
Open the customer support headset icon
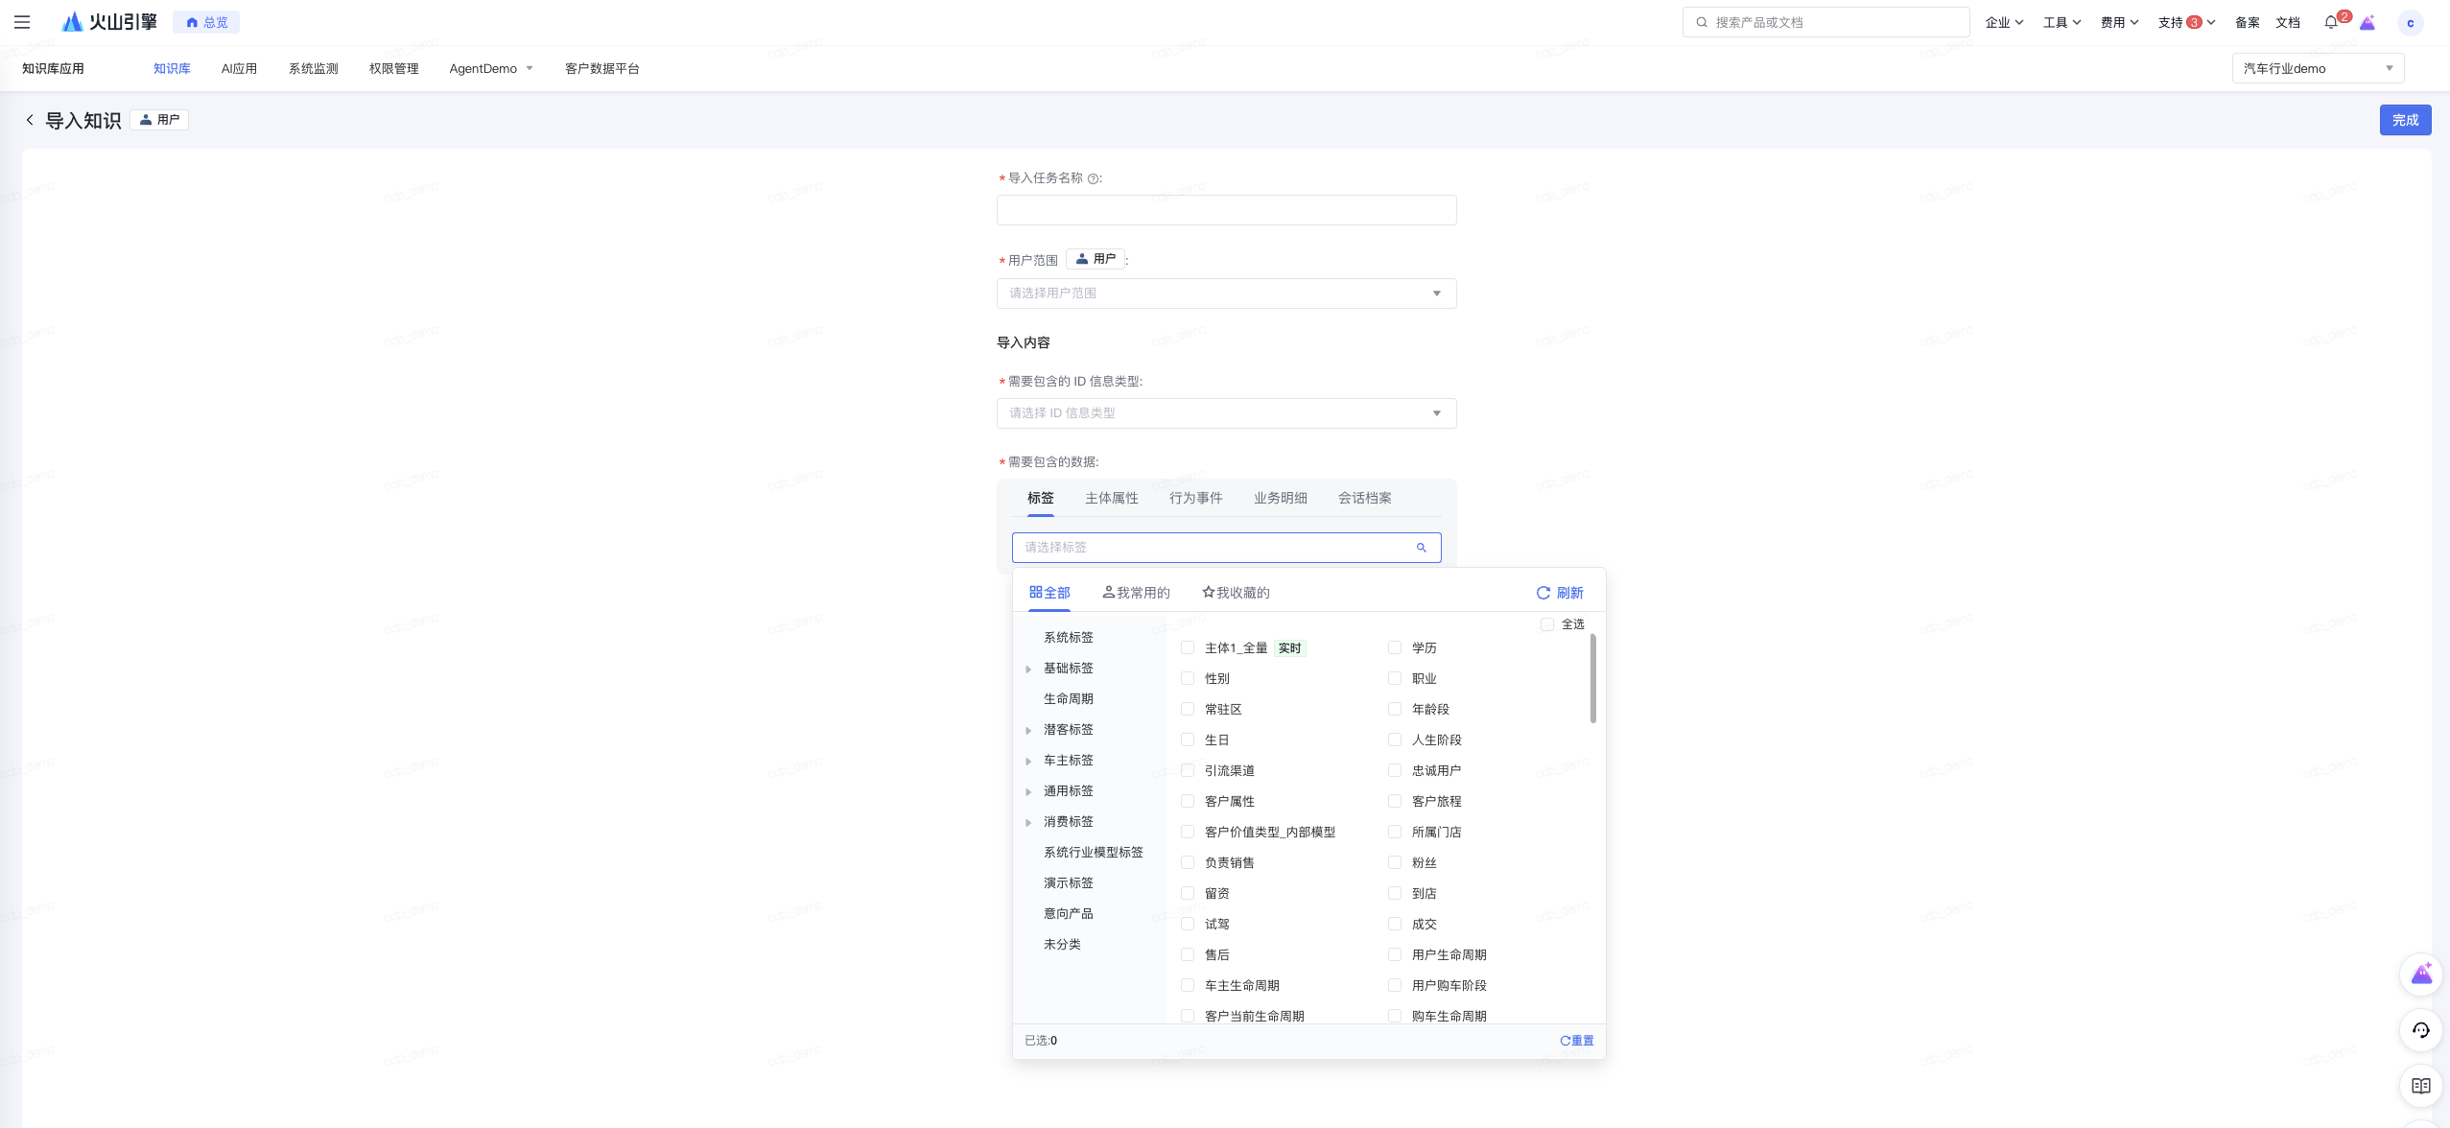pyautogui.click(x=2420, y=1030)
